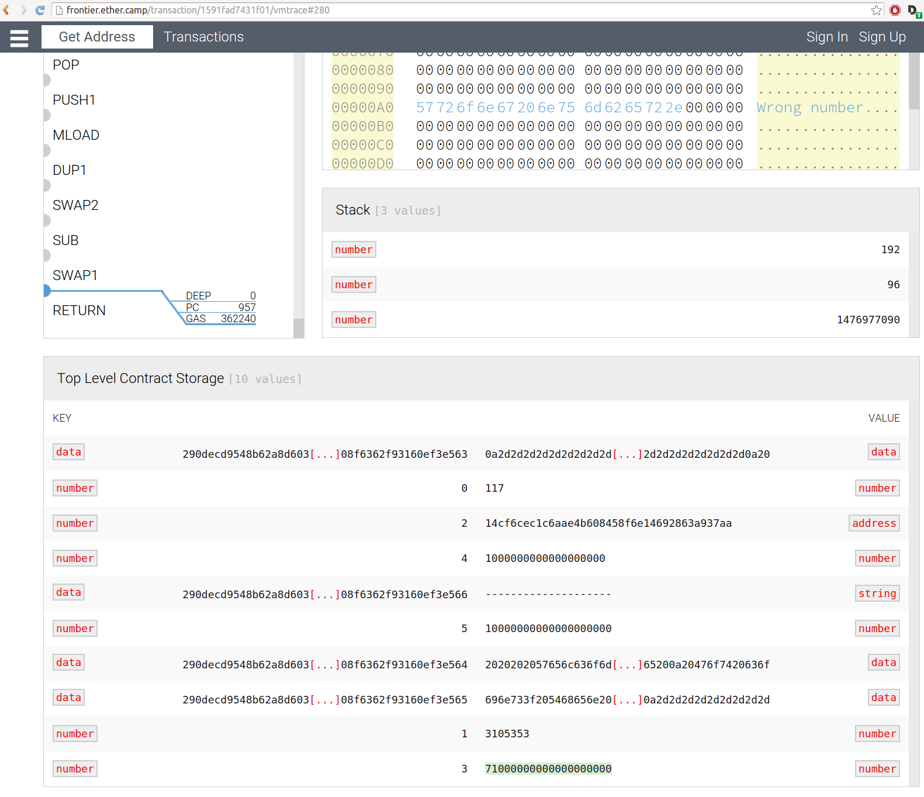This screenshot has height=797, width=924.
Task: Open the Get Address tab
Action: (97, 37)
